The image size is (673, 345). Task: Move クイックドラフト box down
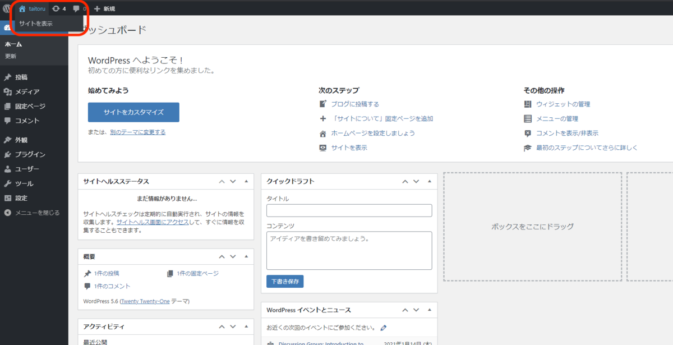pos(416,181)
